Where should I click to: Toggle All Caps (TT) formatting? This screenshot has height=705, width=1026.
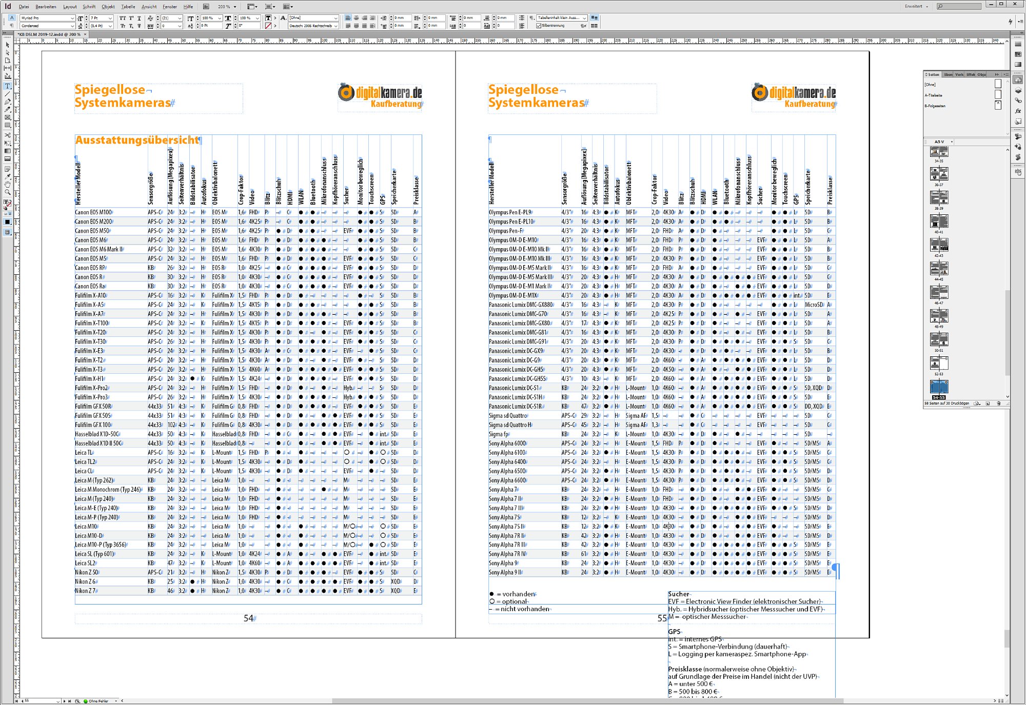(123, 18)
